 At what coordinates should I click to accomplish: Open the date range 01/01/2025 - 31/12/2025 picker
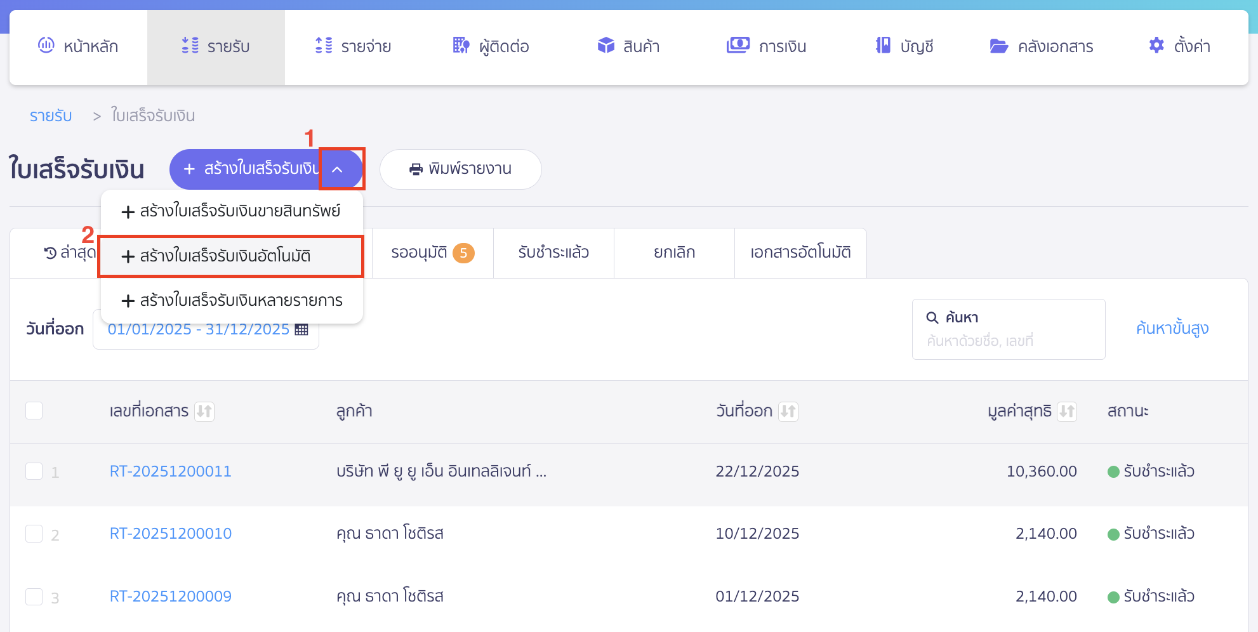(x=197, y=329)
